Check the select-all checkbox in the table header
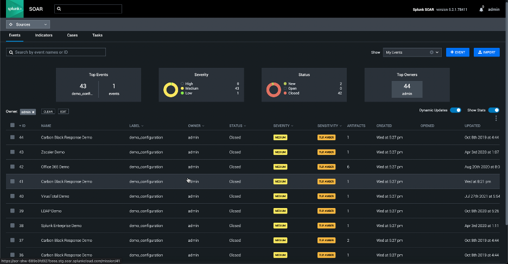Screen dimensions: 508x264 12,125
